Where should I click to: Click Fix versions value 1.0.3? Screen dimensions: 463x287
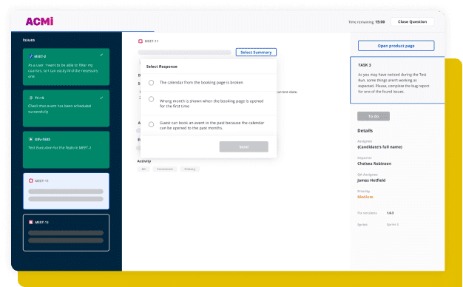[390, 213]
